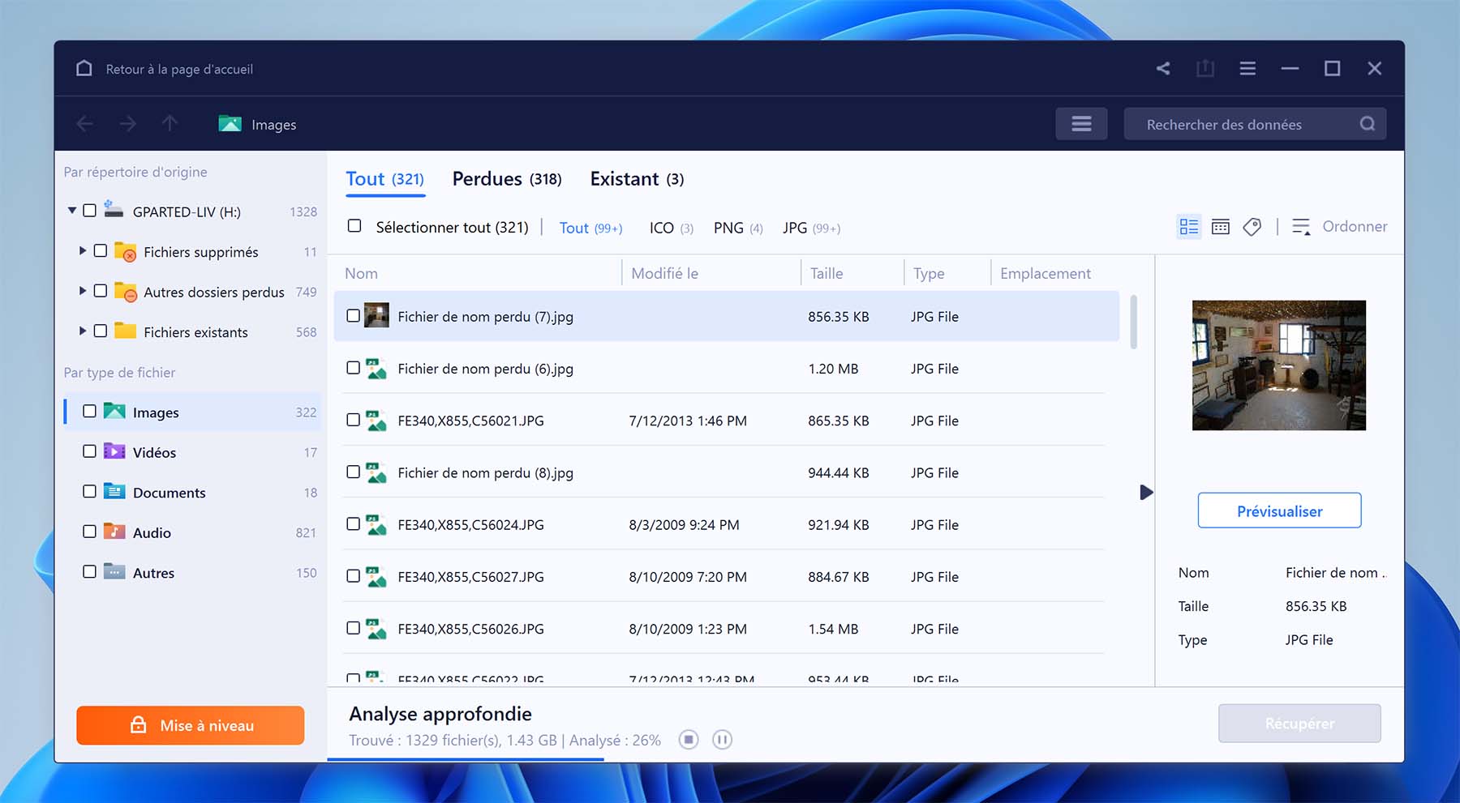Switch to the Perdues tab
The width and height of the screenshot is (1460, 803).
(506, 179)
